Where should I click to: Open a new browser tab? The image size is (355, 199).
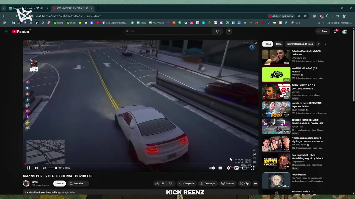coord(98,8)
